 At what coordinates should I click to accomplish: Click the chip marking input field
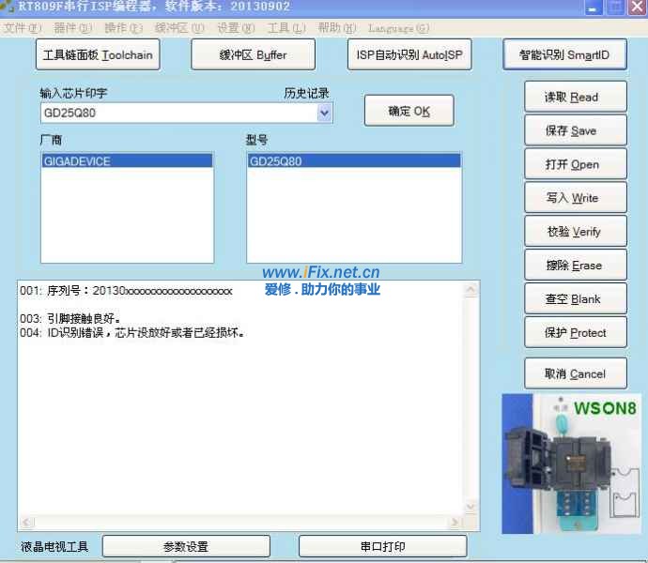click(x=177, y=113)
